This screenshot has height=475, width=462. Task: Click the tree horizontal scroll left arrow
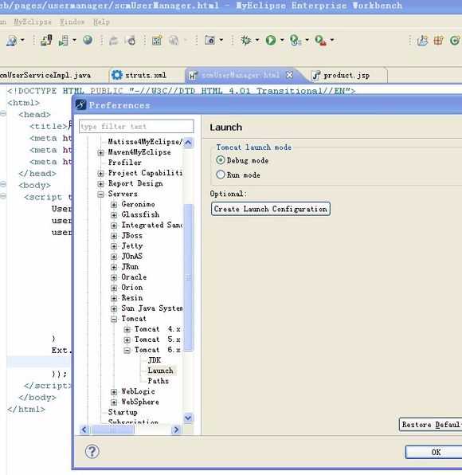click(84, 430)
